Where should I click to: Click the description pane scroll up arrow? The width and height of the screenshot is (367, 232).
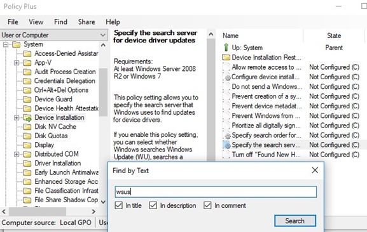coord(211,34)
